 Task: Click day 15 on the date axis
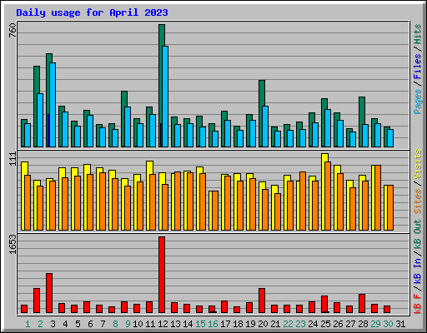(x=200, y=324)
